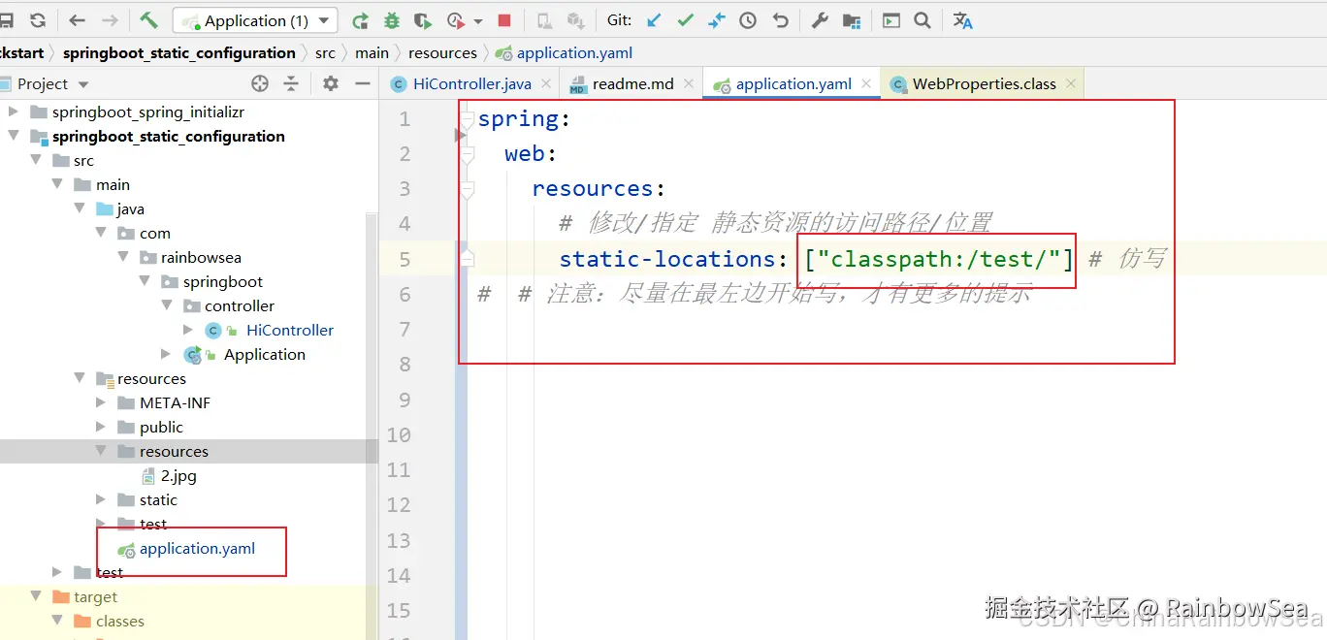Screen dimensions: 1327x640
Task: Switch to the WebProperties.class tab
Action: pyautogui.click(x=984, y=83)
